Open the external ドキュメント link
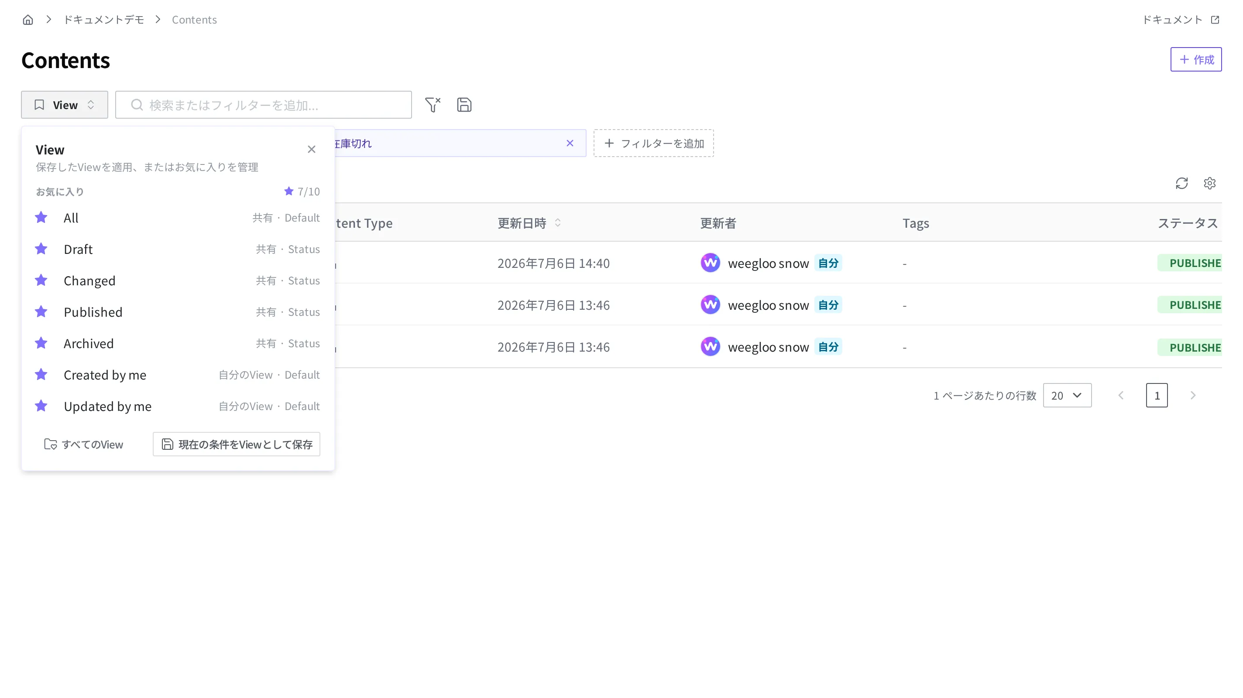Image resolution: width=1243 pixels, height=698 pixels. [x=1180, y=20]
